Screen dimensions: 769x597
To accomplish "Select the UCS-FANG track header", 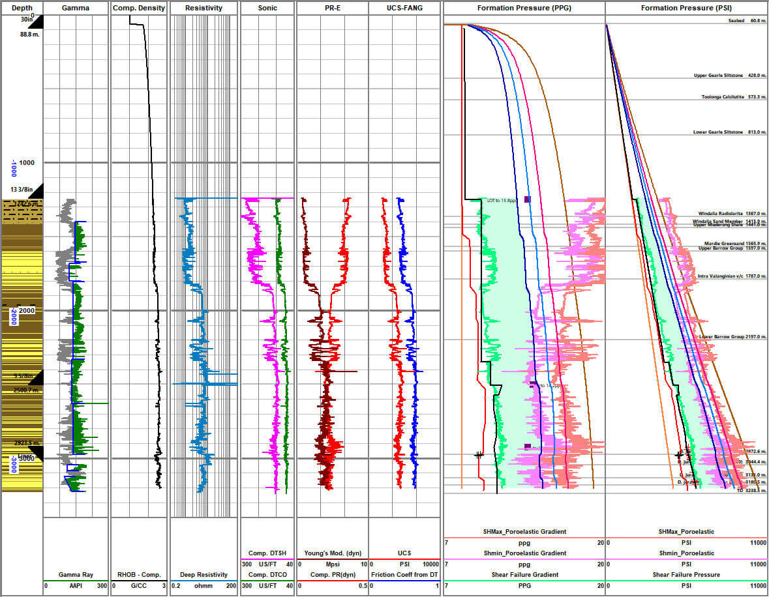I will pos(404,8).
